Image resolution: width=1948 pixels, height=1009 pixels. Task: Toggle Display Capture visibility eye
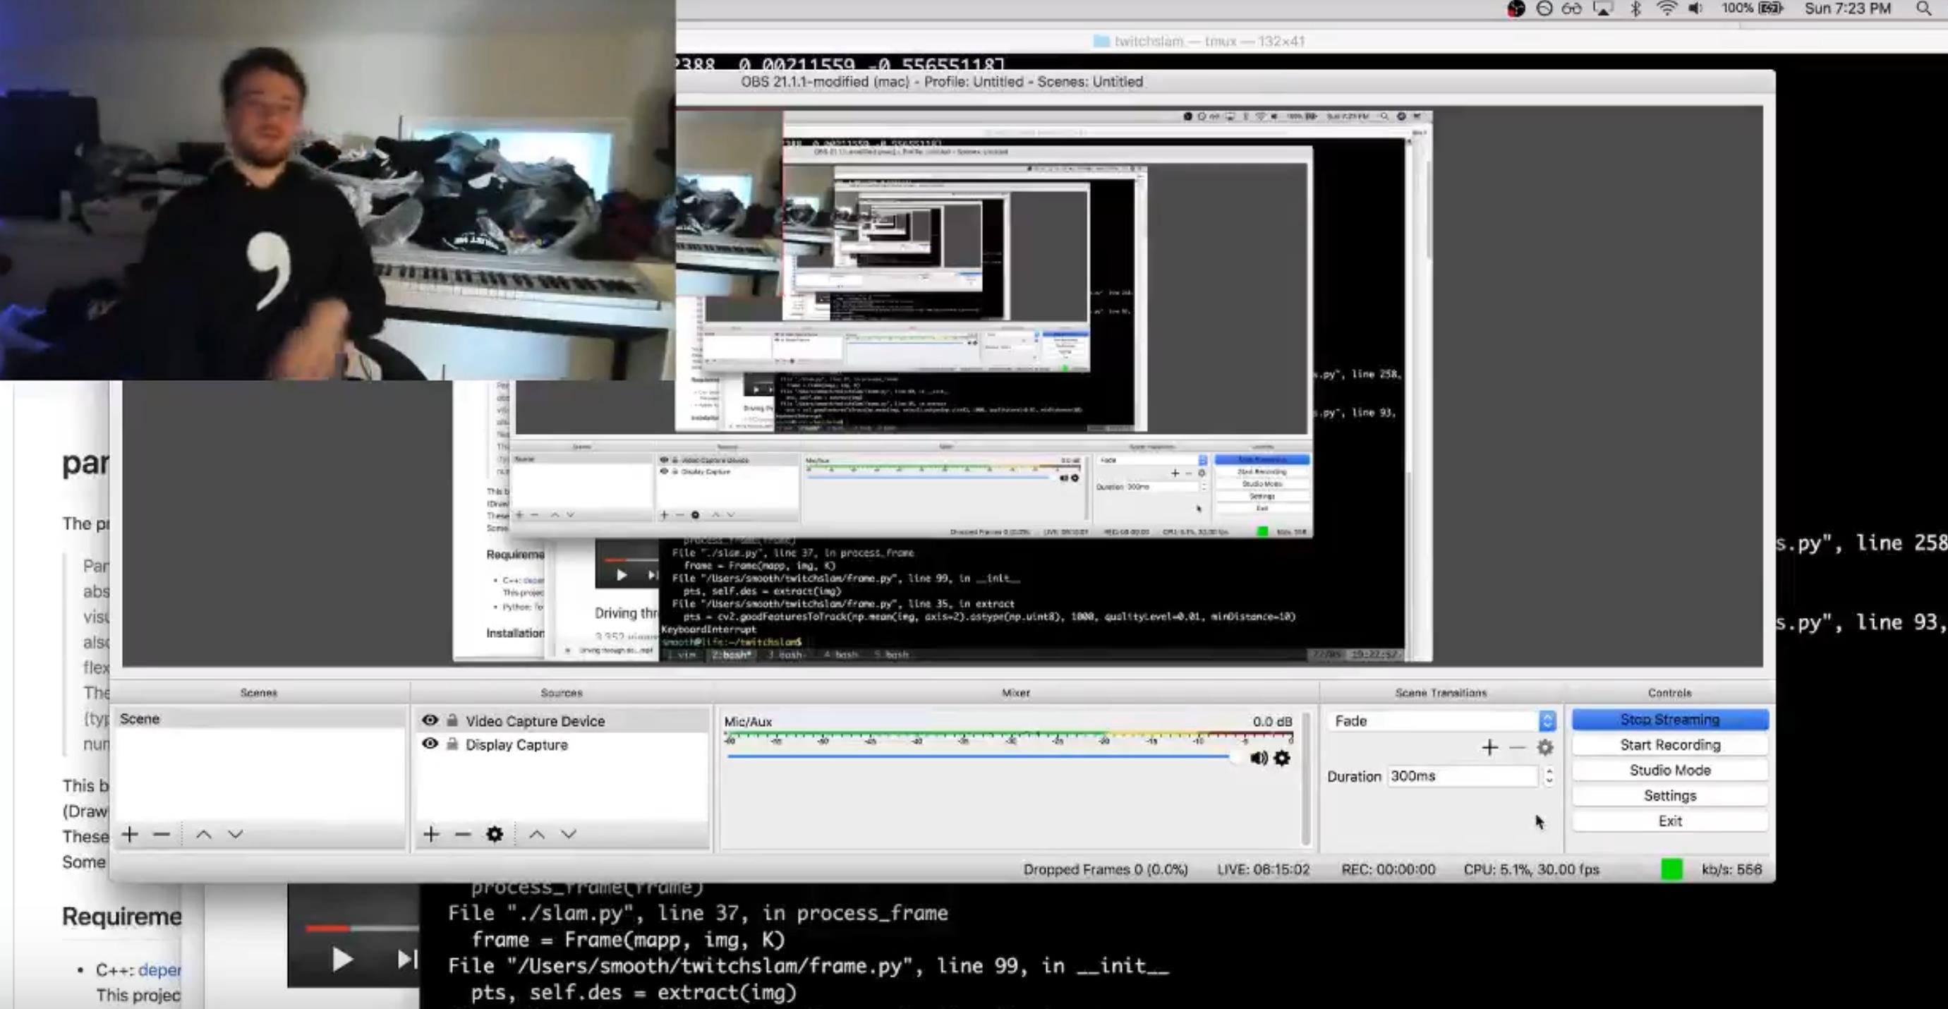click(x=430, y=744)
